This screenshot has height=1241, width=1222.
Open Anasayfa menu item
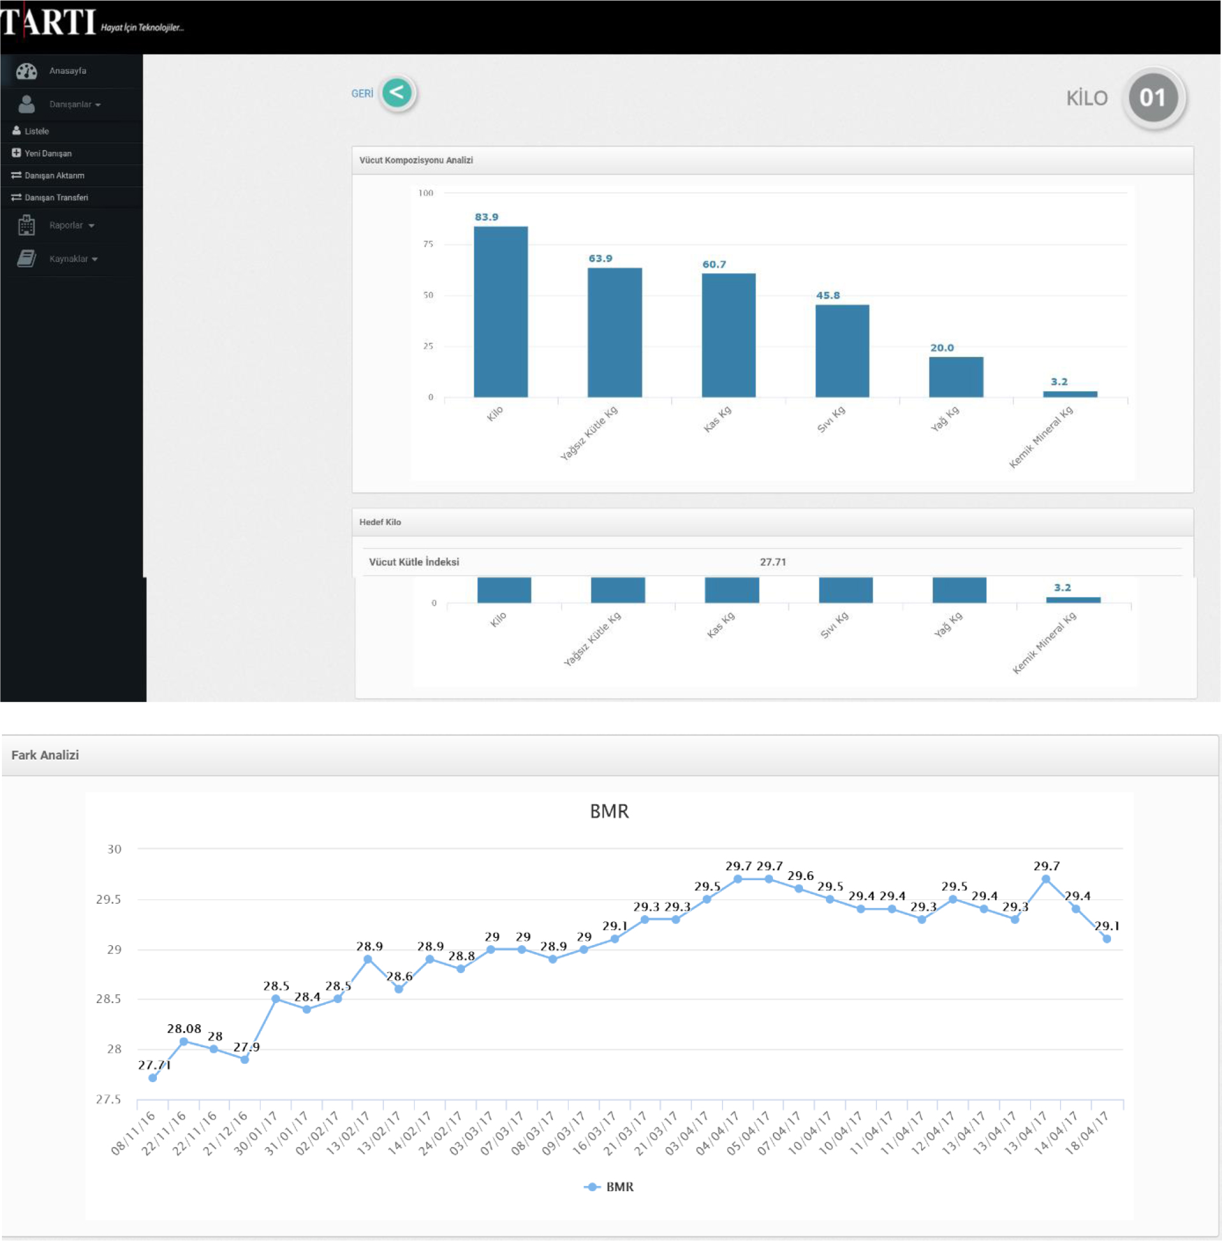click(68, 71)
